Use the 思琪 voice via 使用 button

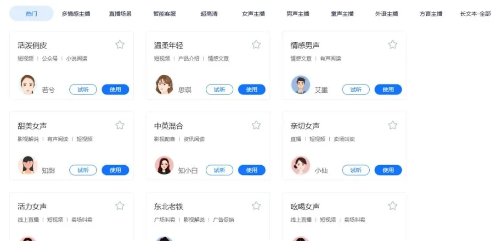[252, 90]
